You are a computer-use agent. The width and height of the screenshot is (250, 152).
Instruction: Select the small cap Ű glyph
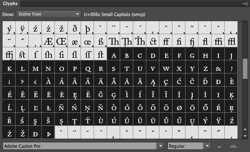179,119
